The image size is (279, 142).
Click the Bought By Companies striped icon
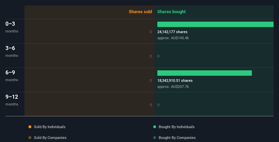click(x=155, y=138)
